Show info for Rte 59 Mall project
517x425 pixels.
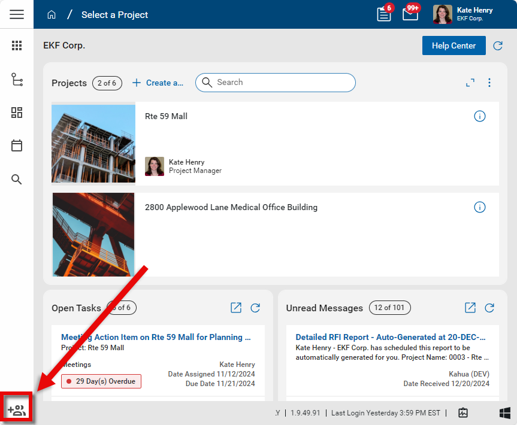coord(479,116)
